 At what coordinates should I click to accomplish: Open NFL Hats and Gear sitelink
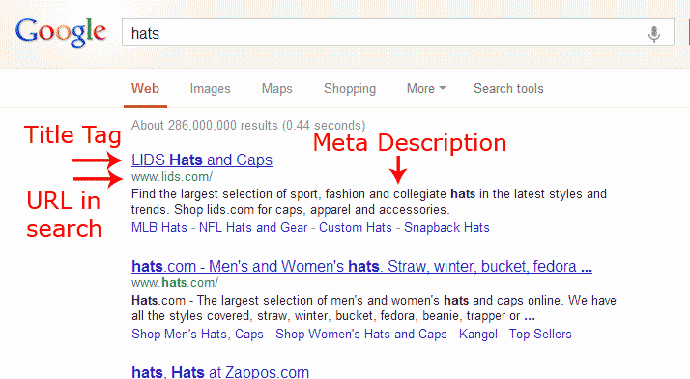253,227
